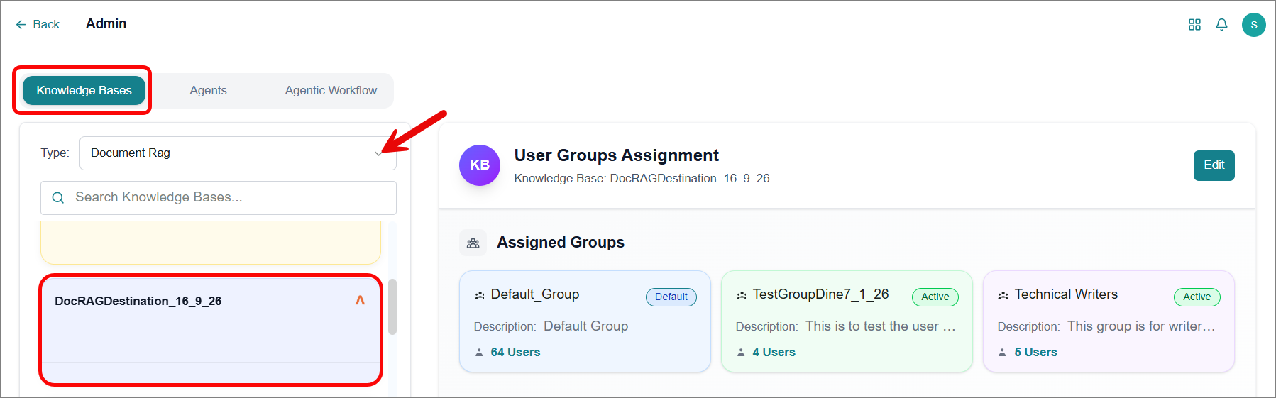The width and height of the screenshot is (1276, 398).
Task: Click the Assigned Groups heading
Action: coord(561,243)
